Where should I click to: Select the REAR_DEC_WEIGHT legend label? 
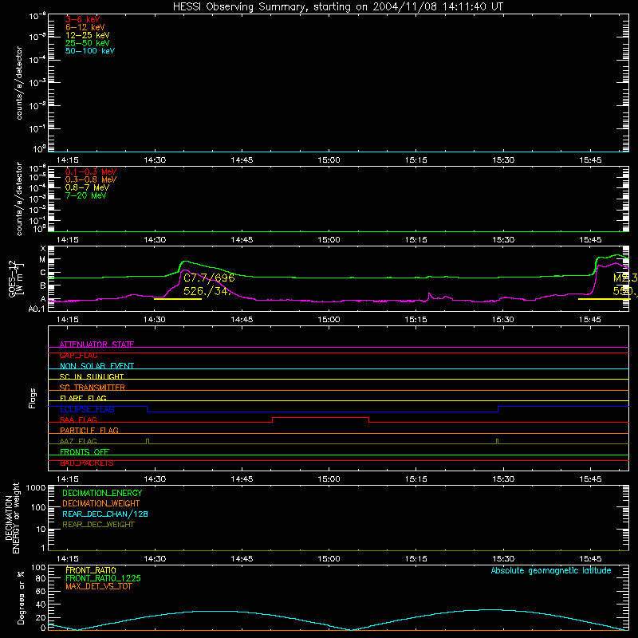coord(98,525)
